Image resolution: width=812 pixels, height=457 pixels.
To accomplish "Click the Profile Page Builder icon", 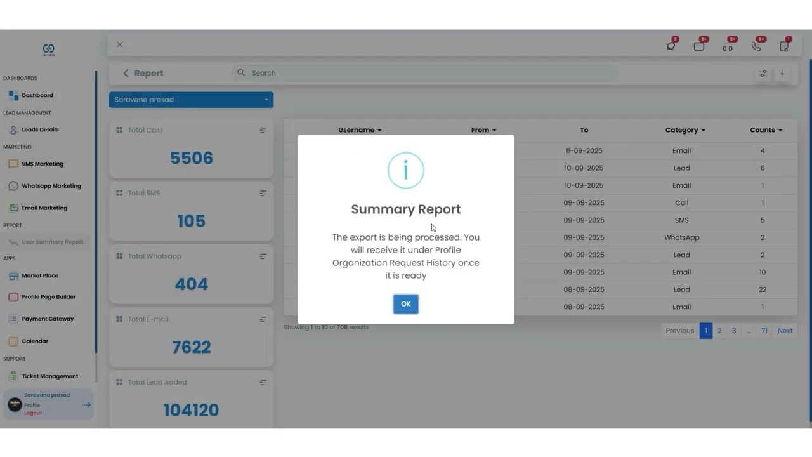I will pyautogui.click(x=13, y=296).
